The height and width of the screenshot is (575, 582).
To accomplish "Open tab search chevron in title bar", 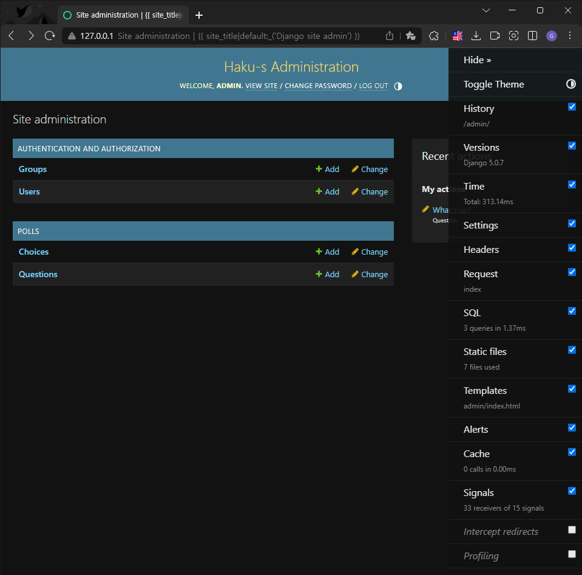I will click(486, 10).
